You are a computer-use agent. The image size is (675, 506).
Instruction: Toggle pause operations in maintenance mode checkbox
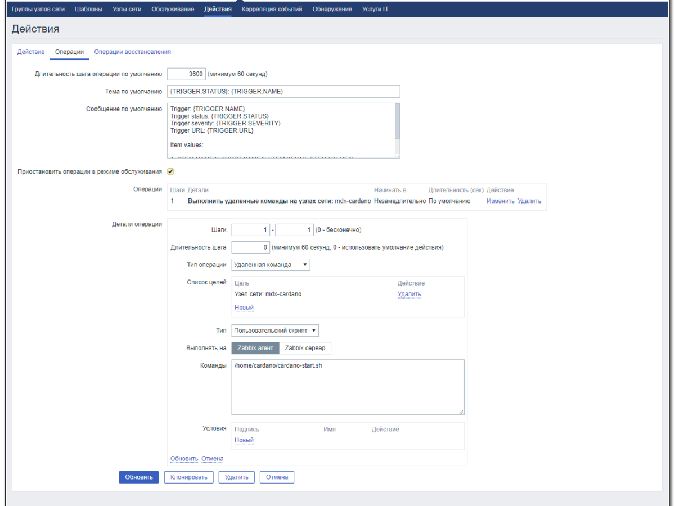(x=170, y=171)
